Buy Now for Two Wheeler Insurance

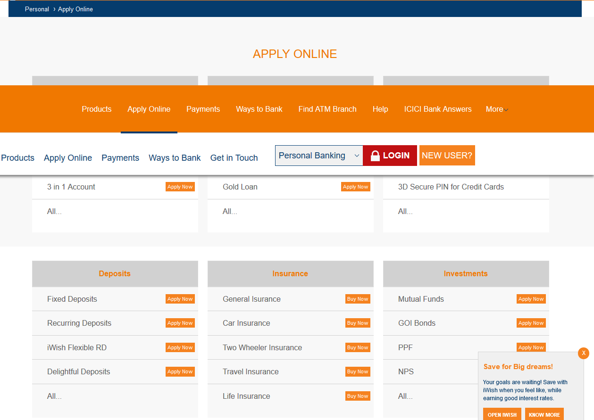358,347
